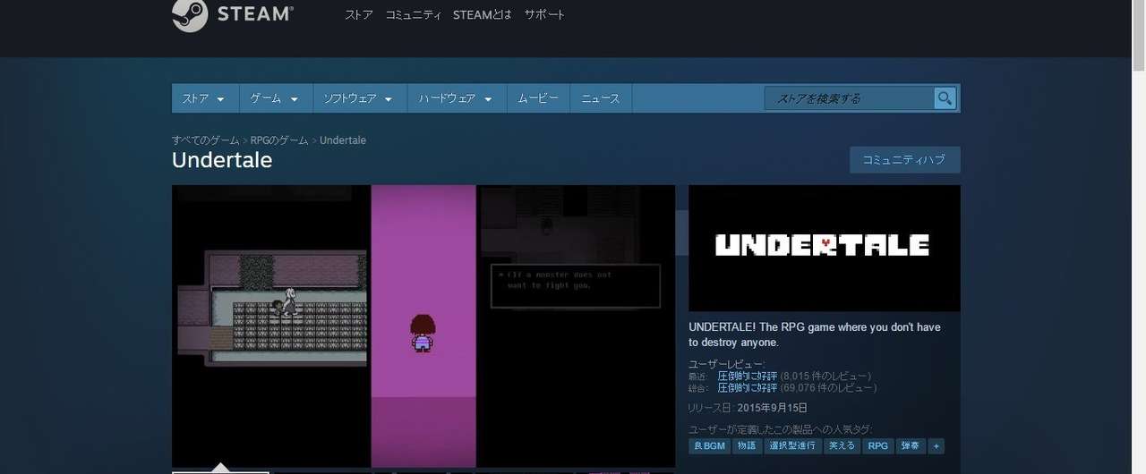This screenshot has width=1146, height=474.
Task: Click the Undertale gameplay screenshot
Action: 423,326
